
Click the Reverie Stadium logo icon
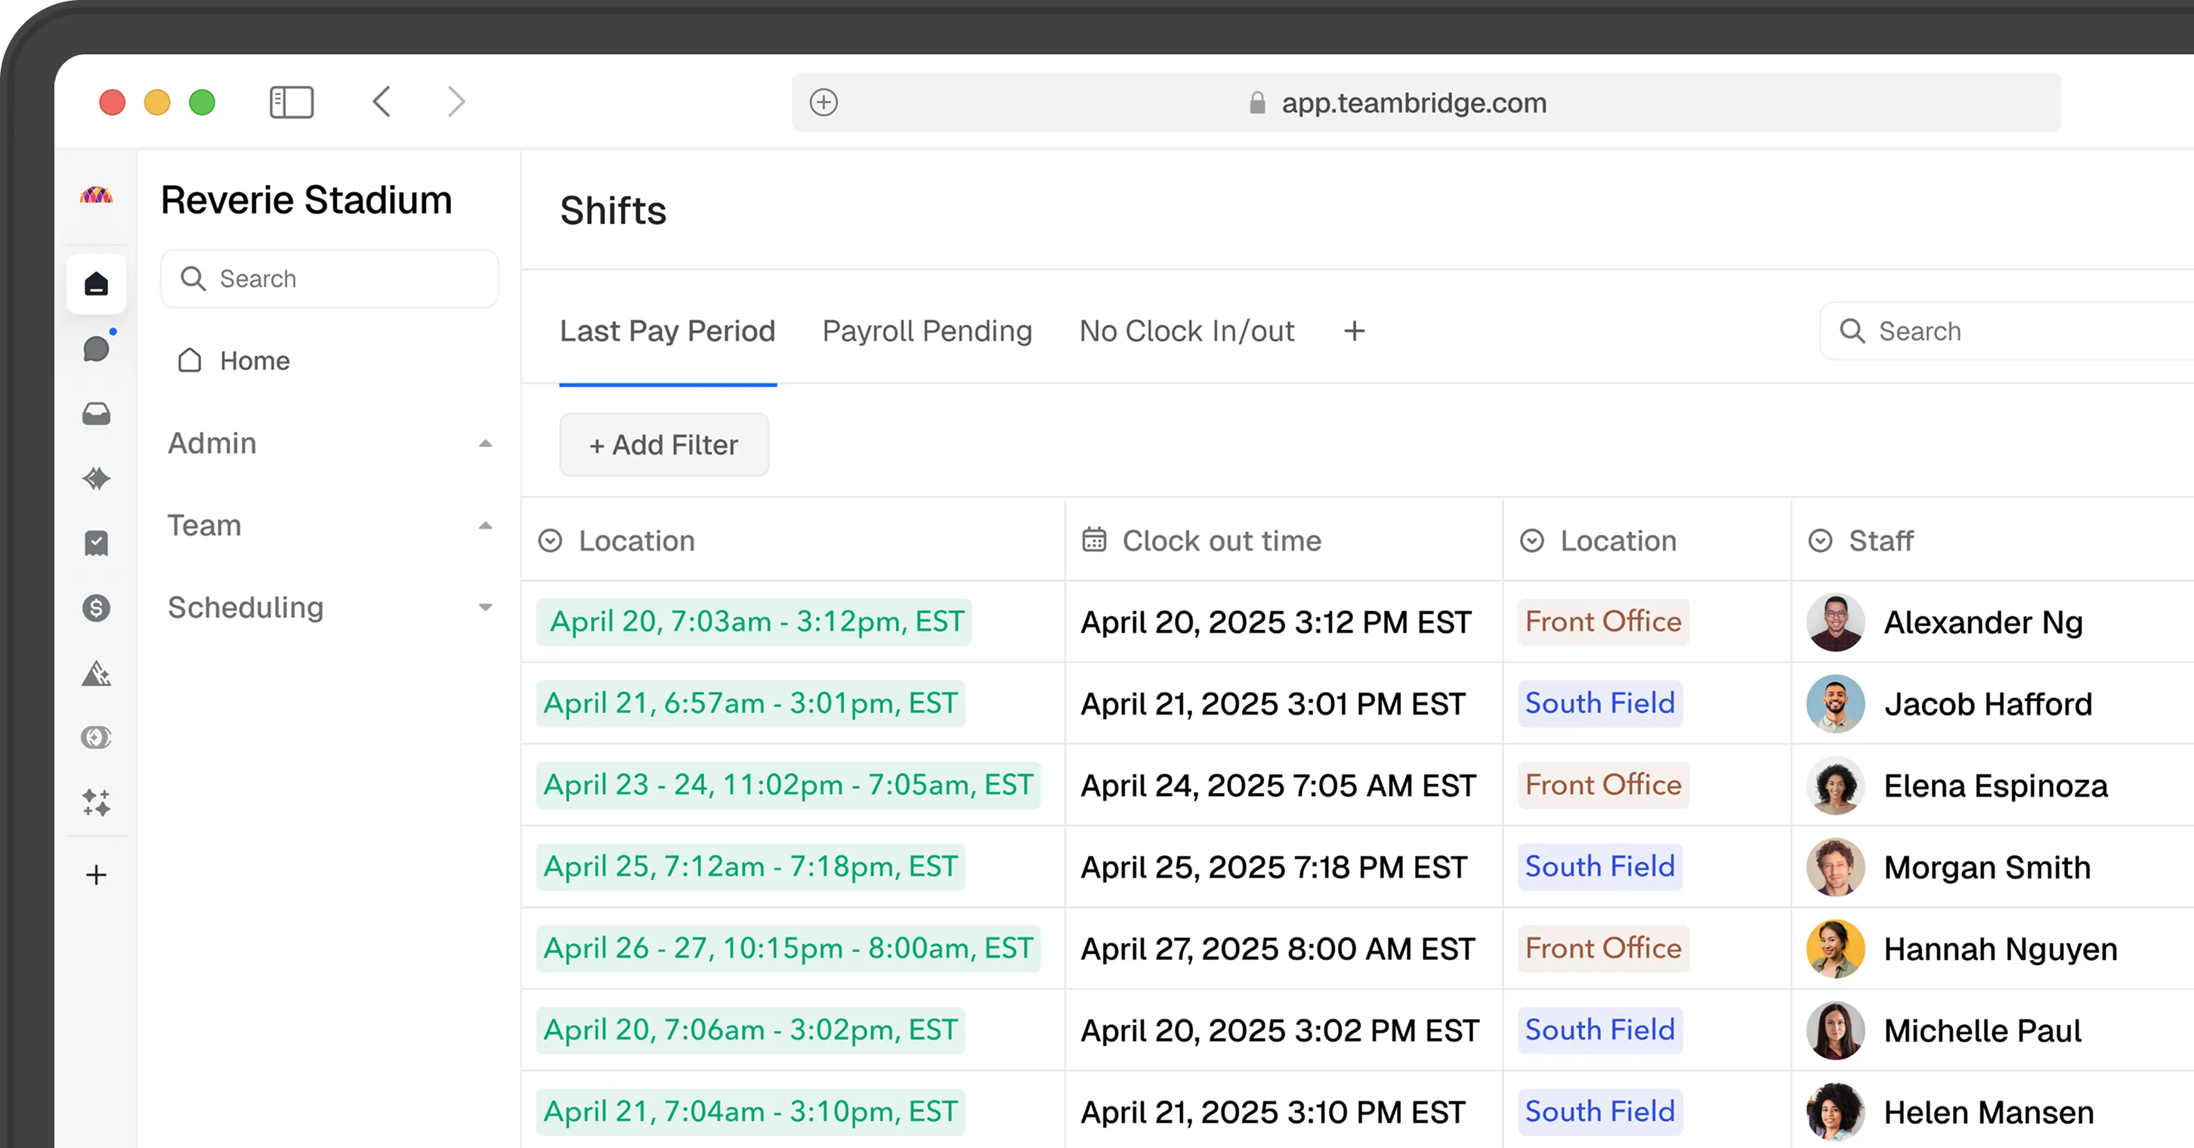tap(96, 196)
